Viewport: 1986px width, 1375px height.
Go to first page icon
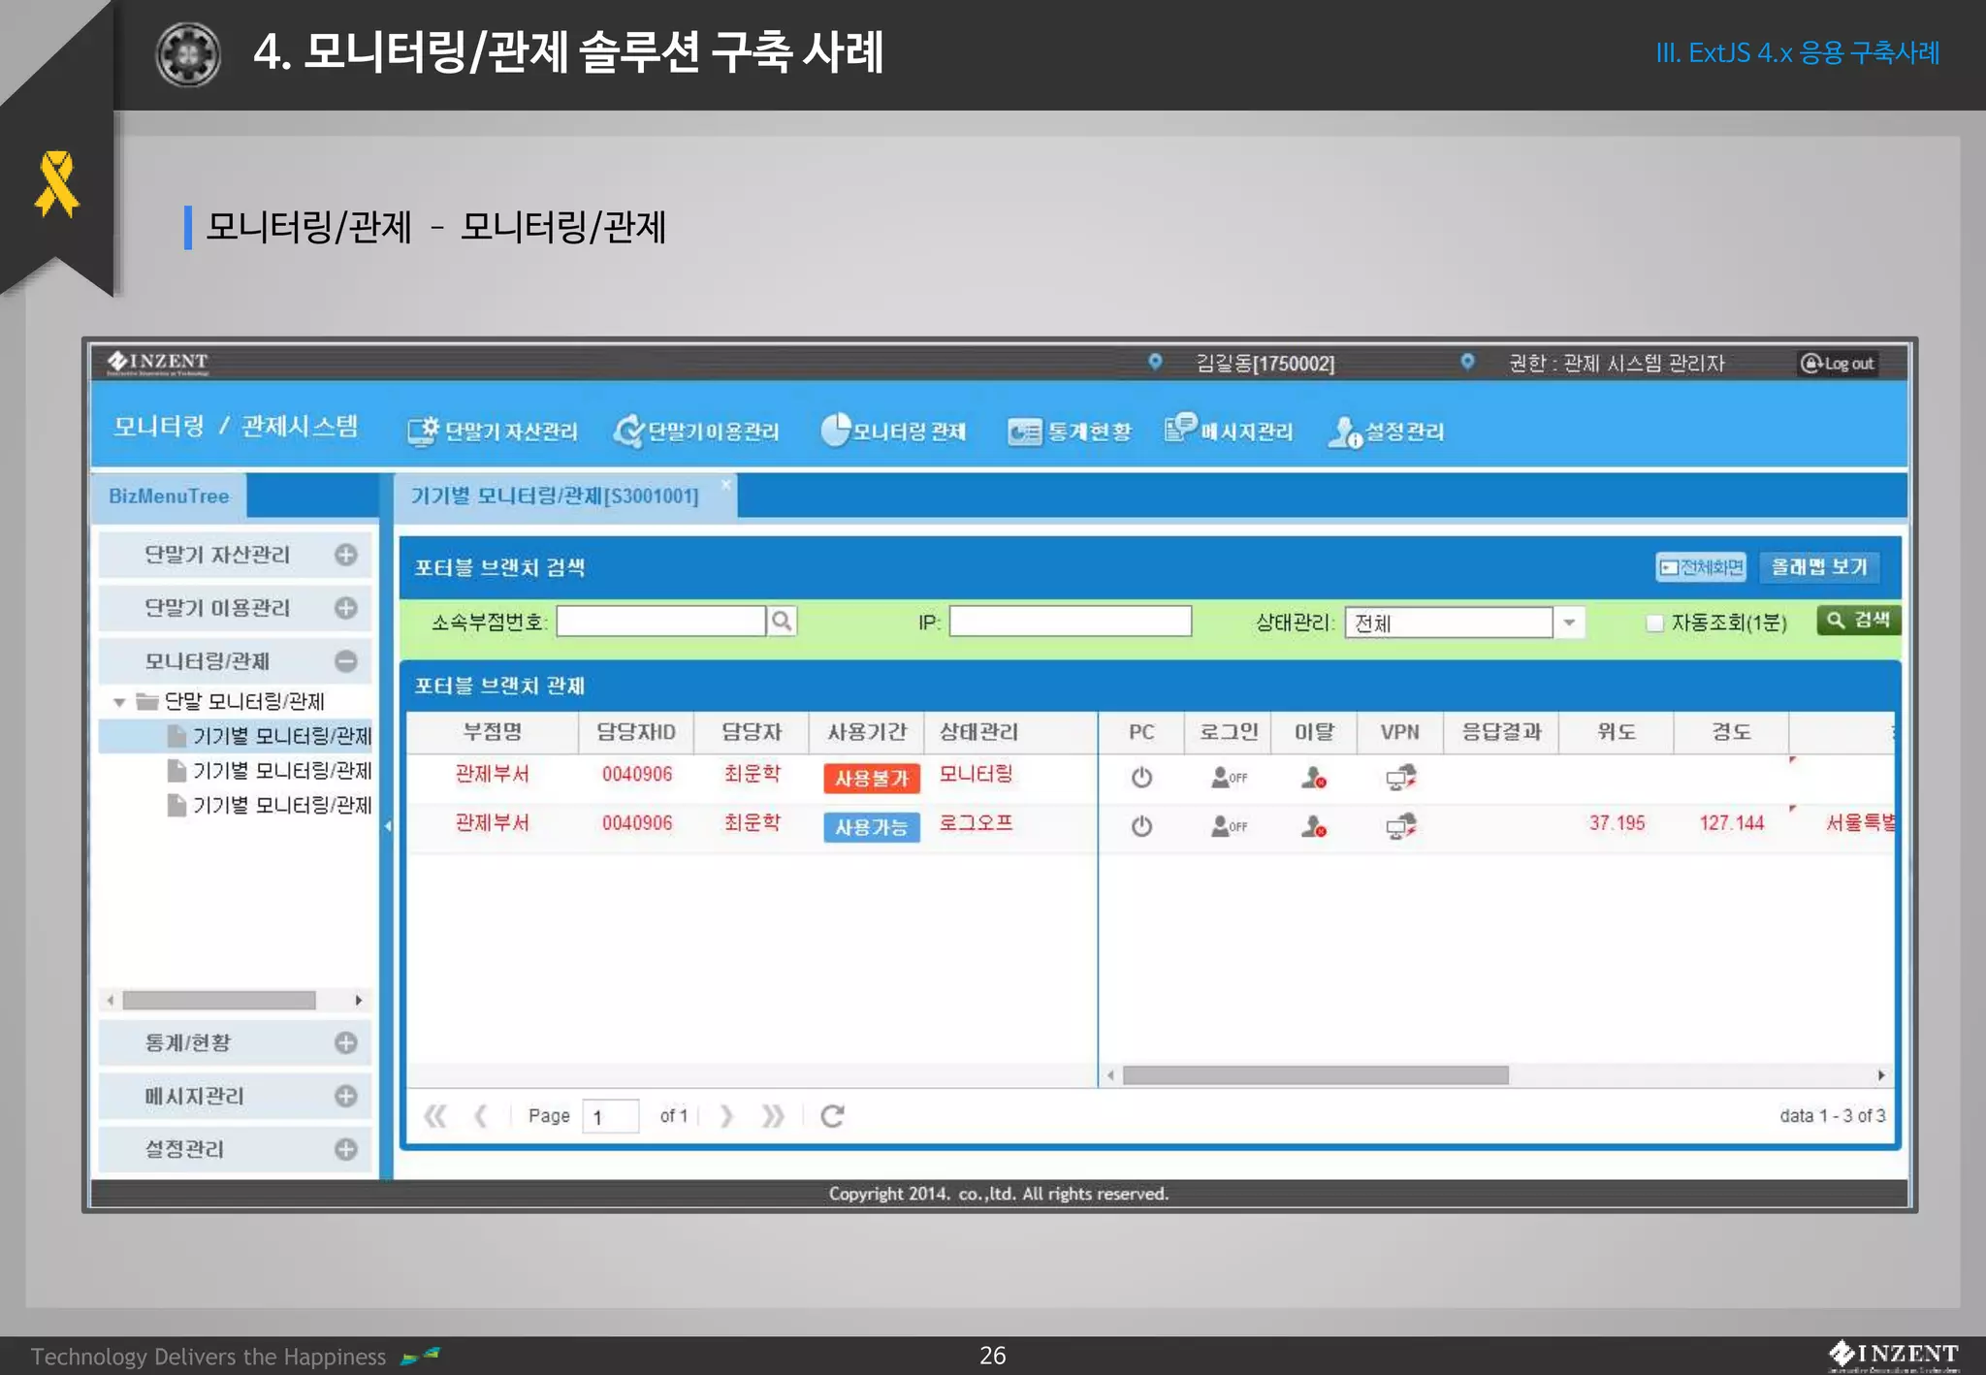pos(435,1116)
